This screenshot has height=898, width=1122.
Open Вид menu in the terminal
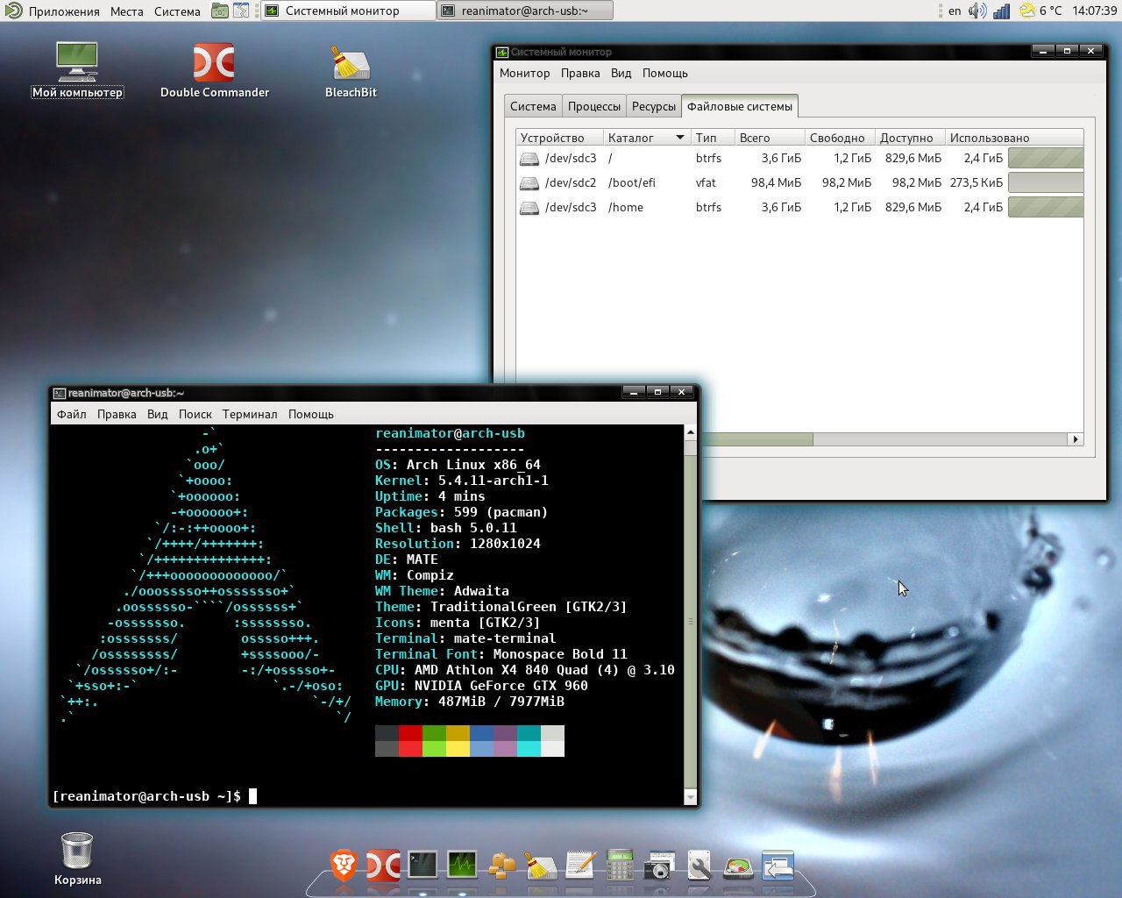point(157,414)
